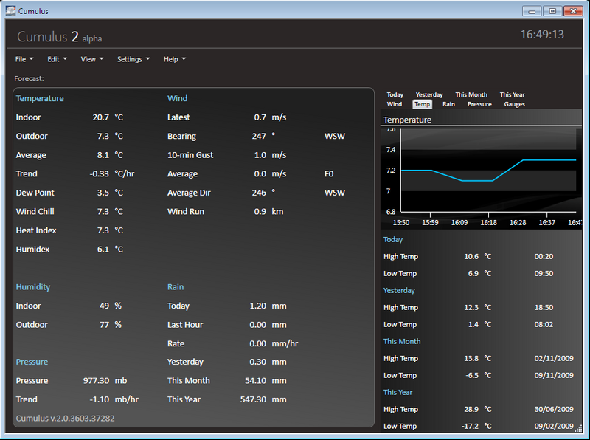
Task: Open the Gauges tab
Action: (514, 104)
